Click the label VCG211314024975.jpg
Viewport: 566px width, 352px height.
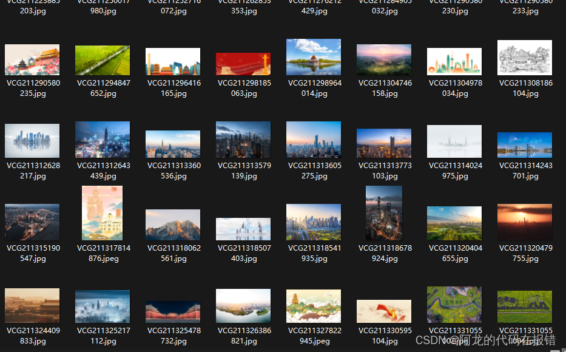click(455, 171)
